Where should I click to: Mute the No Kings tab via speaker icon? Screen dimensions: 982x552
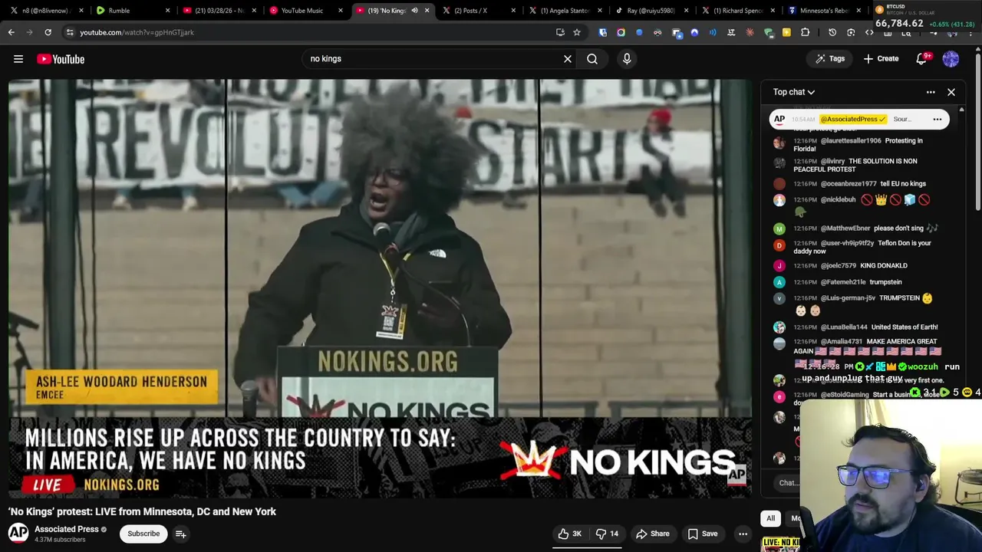click(x=414, y=11)
